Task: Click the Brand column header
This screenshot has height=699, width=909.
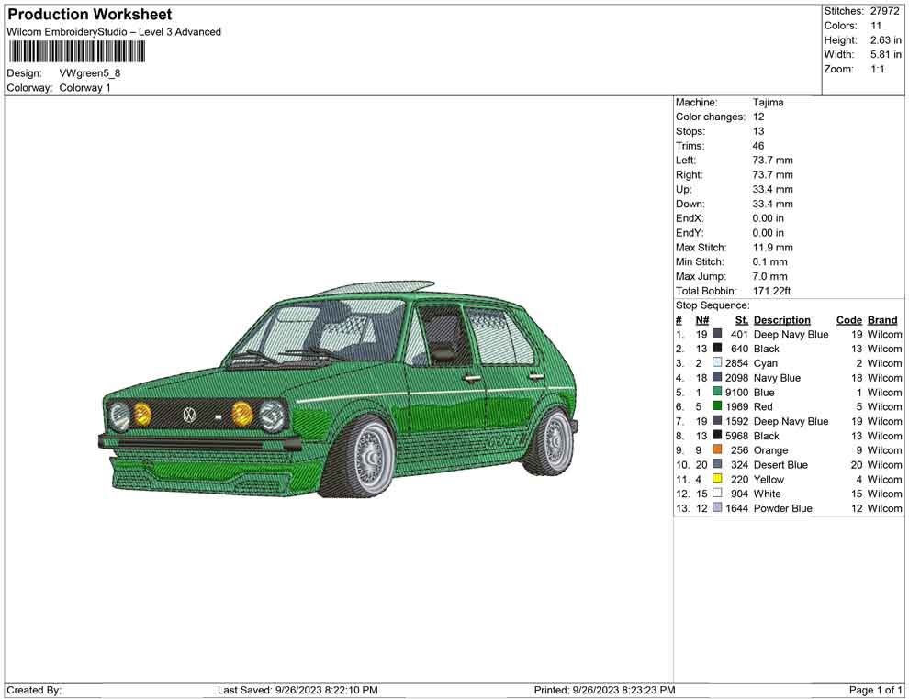Action: [x=882, y=320]
